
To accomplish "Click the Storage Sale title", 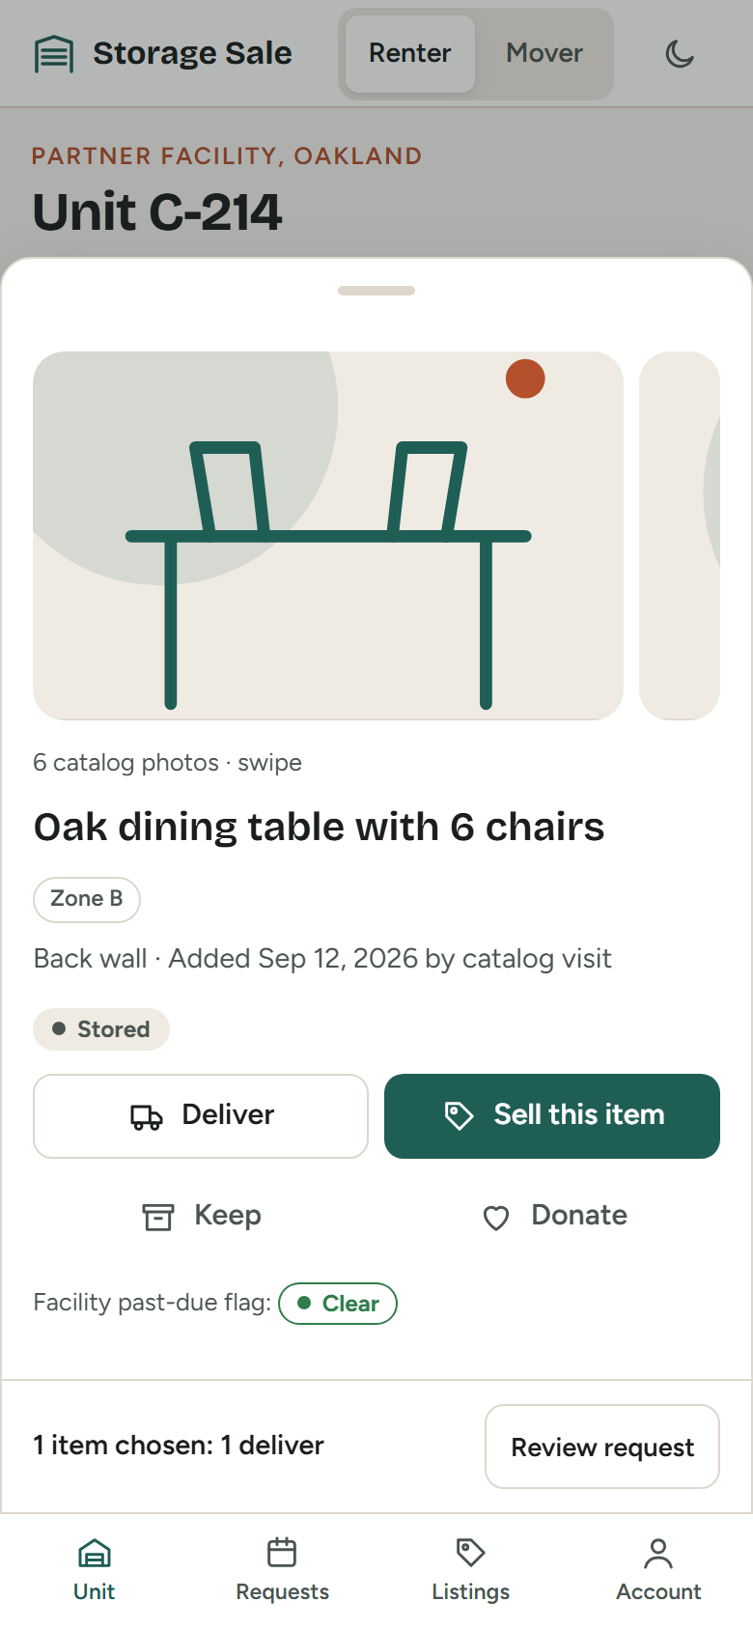I will (x=192, y=53).
